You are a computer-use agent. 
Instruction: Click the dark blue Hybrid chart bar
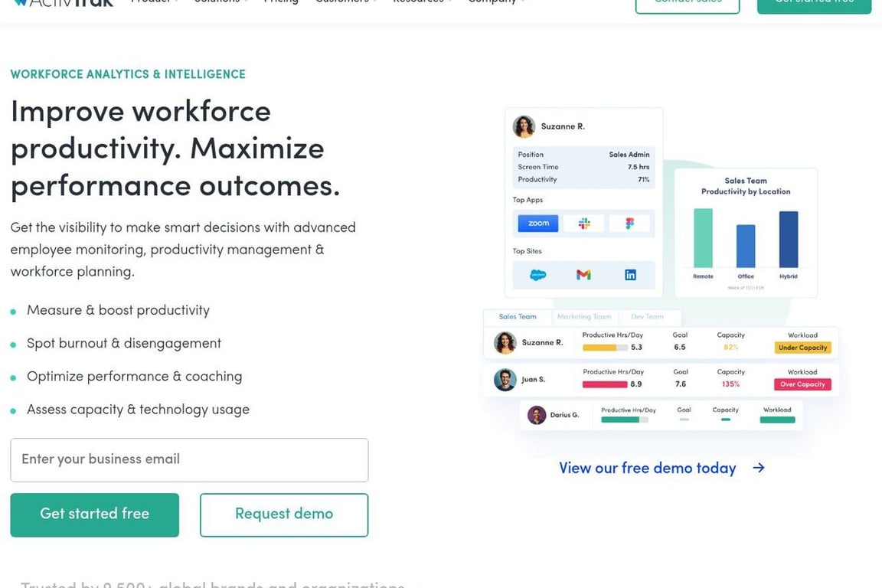tap(789, 239)
